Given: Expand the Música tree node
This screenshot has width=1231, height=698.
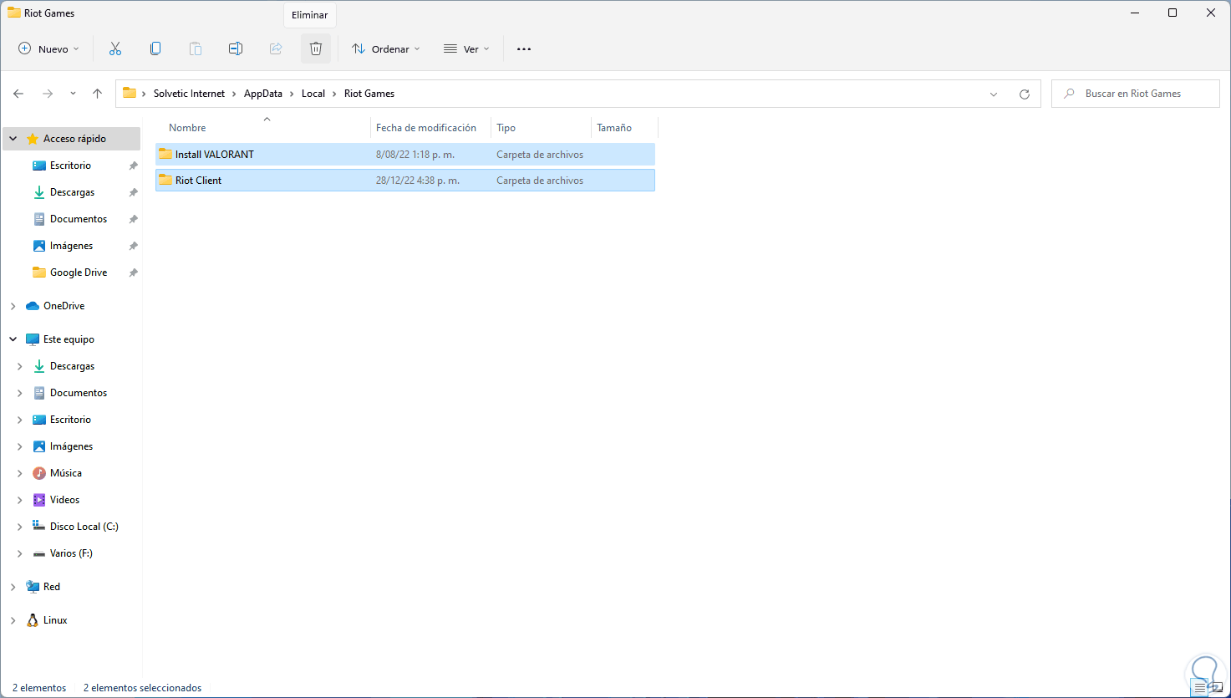Looking at the screenshot, I should pyautogui.click(x=20, y=473).
